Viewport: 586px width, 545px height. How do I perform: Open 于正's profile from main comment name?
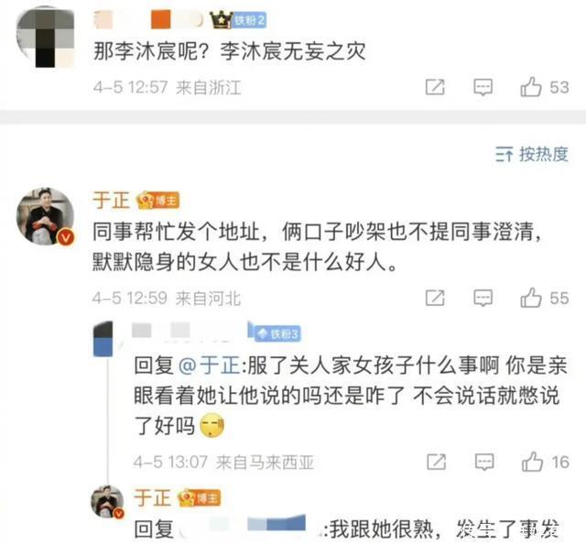point(111,201)
